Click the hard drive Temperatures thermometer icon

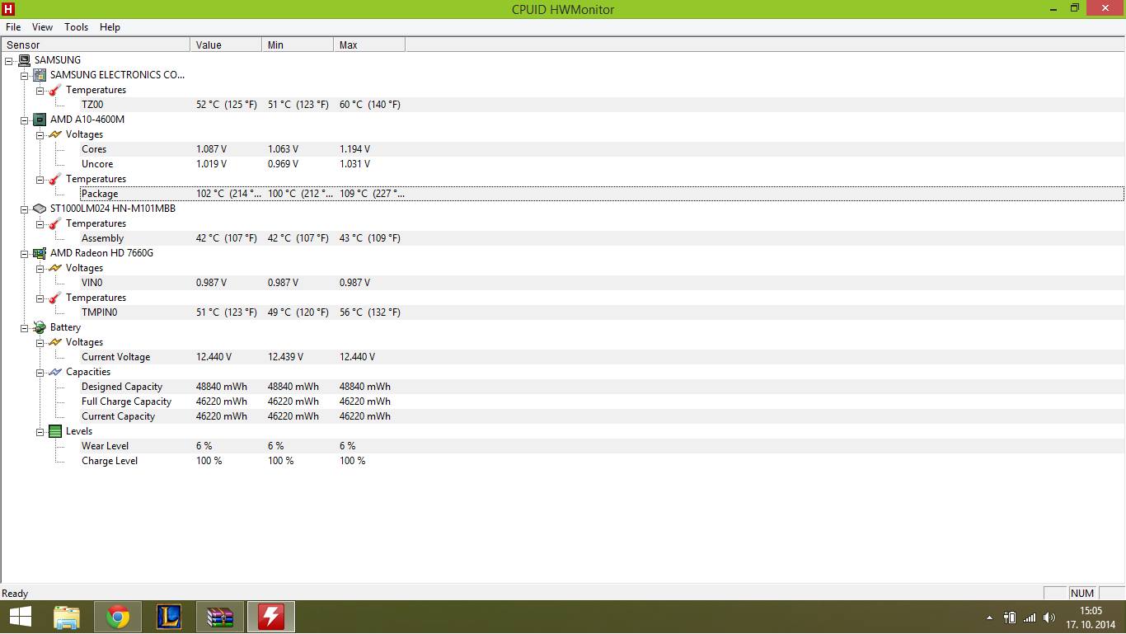tap(55, 223)
